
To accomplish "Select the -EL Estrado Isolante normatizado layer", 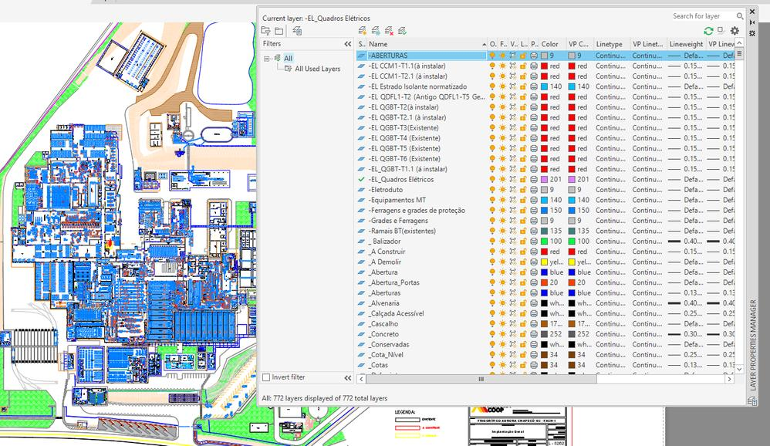I will click(417, 86).
